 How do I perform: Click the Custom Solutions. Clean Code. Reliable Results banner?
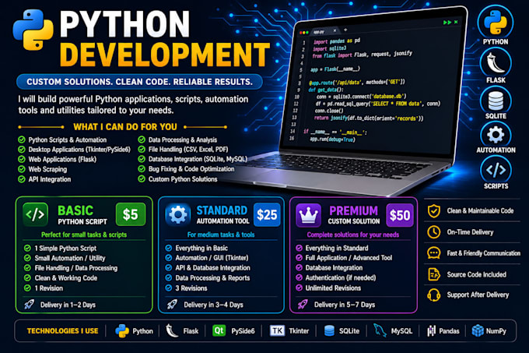pyautogui.click(x=139, y=82)
